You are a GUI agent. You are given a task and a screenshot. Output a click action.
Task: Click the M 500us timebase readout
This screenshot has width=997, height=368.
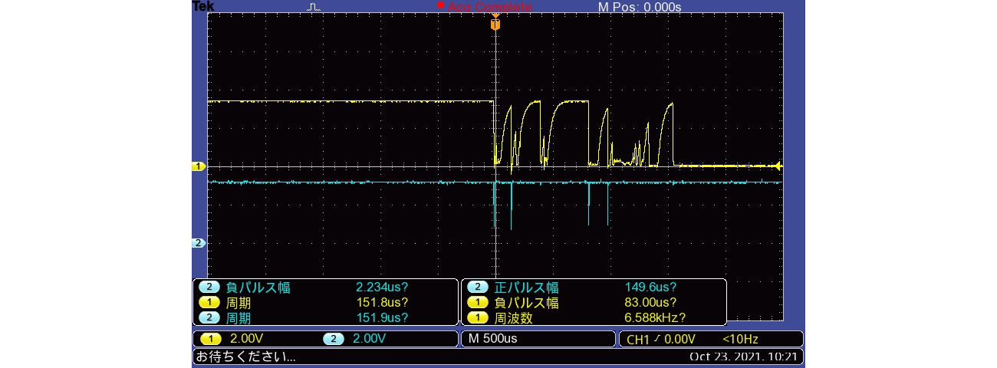point(495,339)
